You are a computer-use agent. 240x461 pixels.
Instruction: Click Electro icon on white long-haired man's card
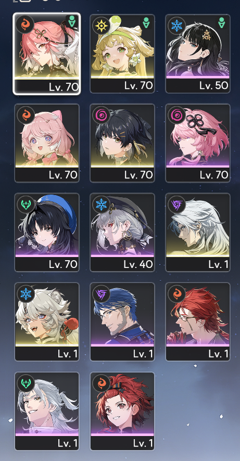(176, 204)
